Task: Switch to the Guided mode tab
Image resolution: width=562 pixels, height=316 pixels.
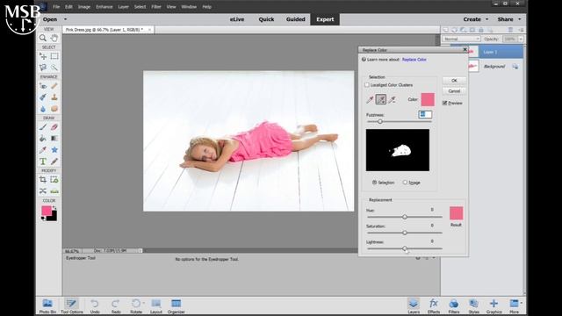Action: [296, 19]
